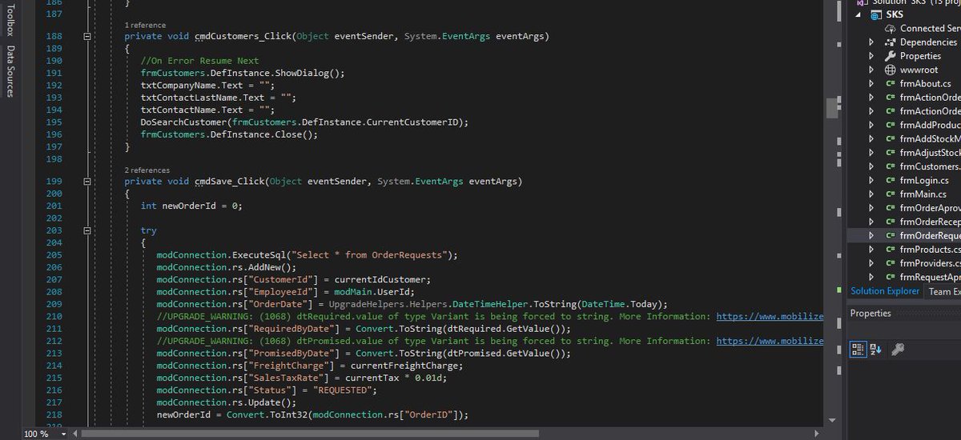This screenshot has height=440, width=961.
Task: Toggle Alphabetical sort in Properties panel
Action: coord(875,349)
